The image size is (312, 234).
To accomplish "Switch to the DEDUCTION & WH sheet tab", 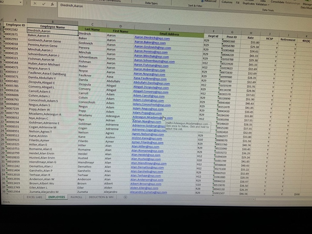I will click(101, 197).
